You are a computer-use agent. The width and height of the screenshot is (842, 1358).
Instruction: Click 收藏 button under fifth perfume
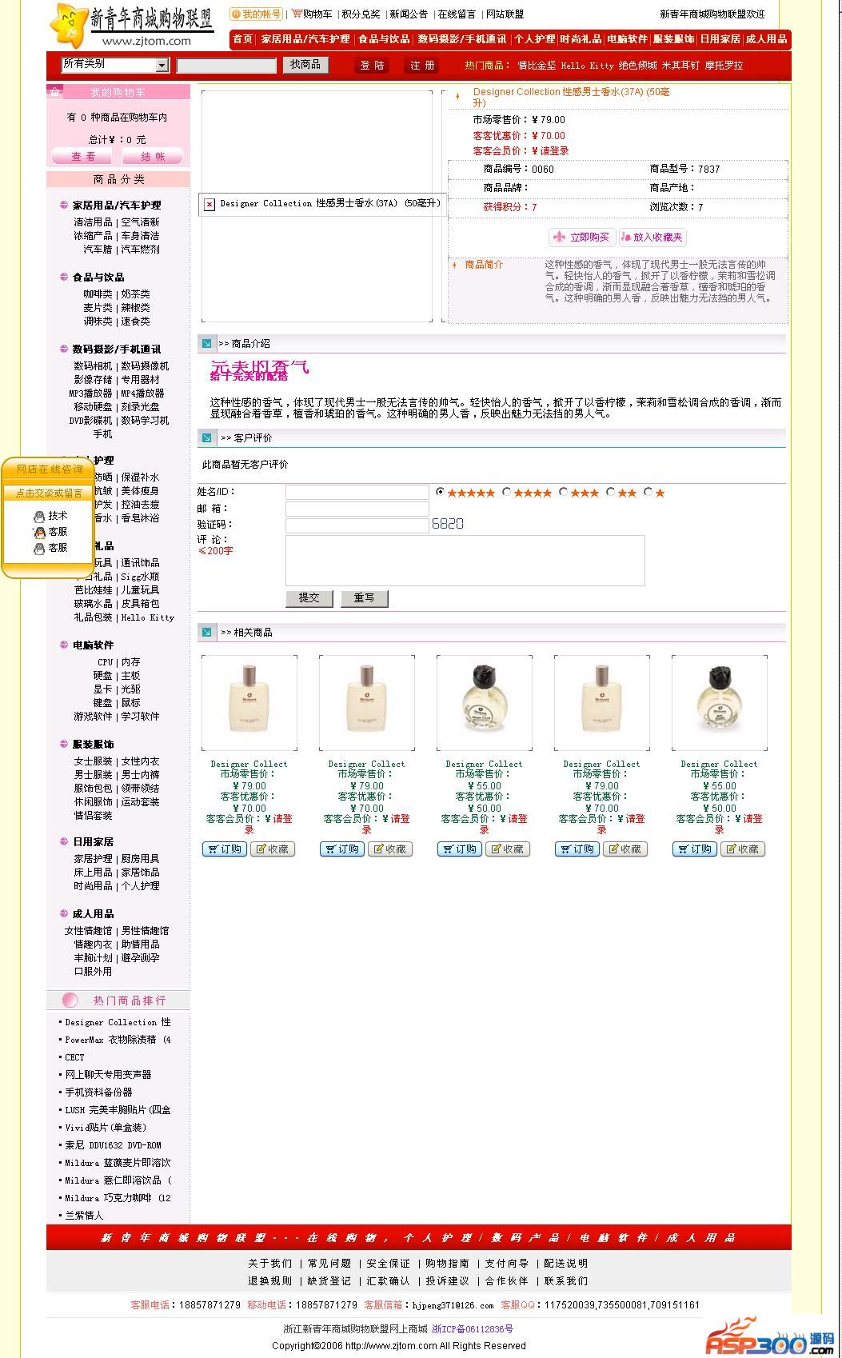pos(743,849)
